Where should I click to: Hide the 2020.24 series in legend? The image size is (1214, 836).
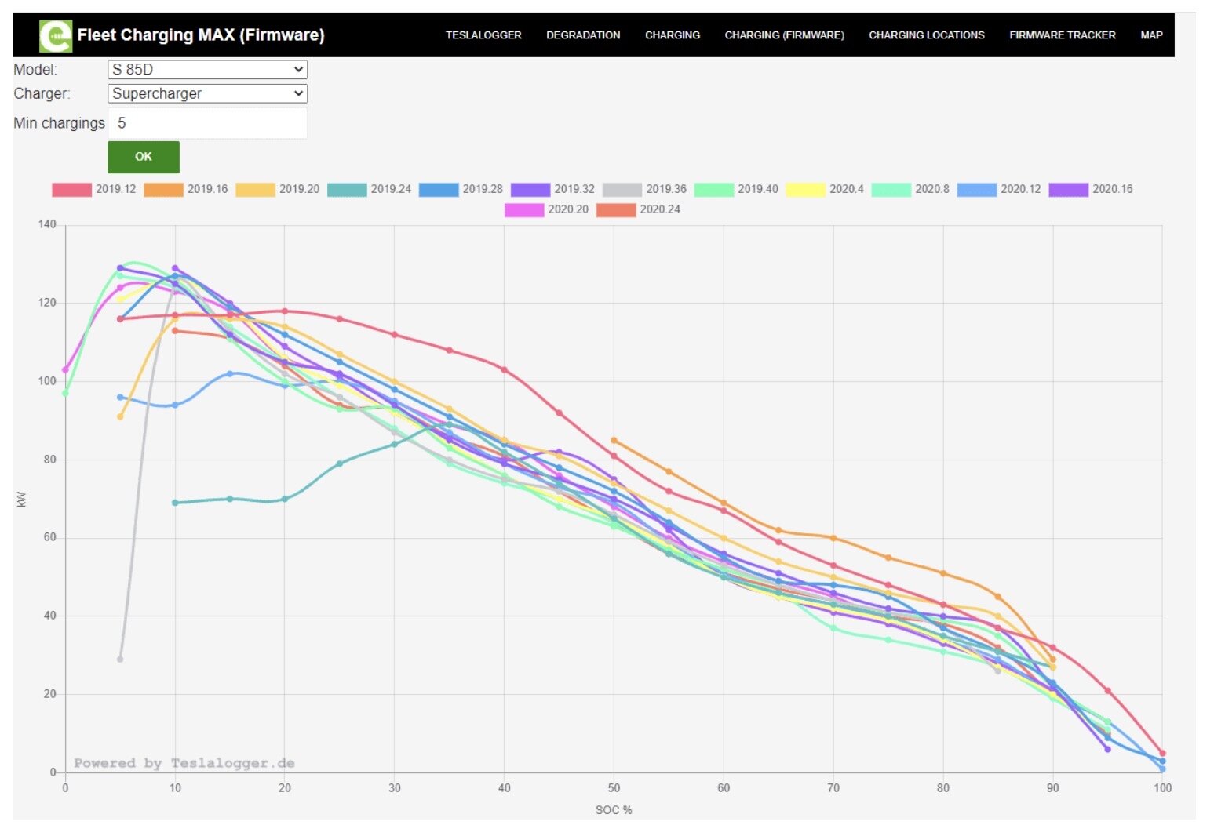(x=616, y=210)
